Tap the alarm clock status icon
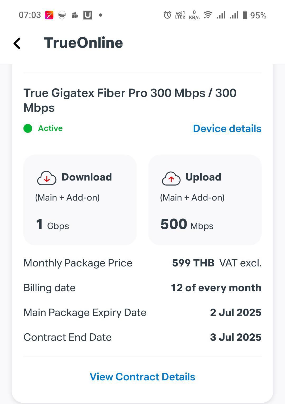 click(x=167, y=15)
